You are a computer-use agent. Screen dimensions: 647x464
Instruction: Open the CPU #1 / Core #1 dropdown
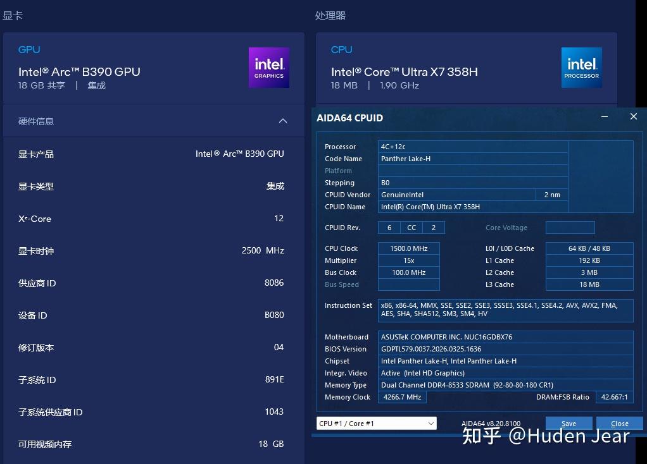[x=376, y=423]
